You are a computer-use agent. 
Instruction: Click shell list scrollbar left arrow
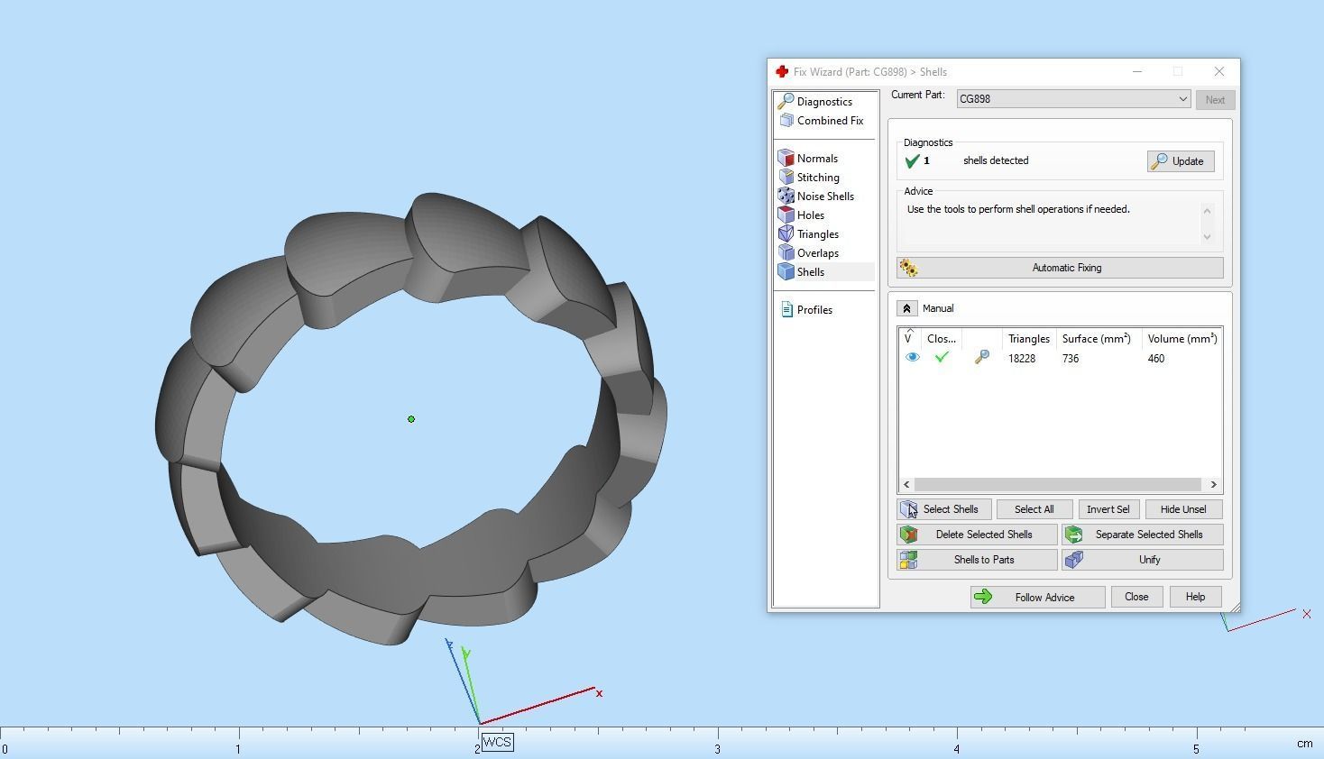point(906,485)
